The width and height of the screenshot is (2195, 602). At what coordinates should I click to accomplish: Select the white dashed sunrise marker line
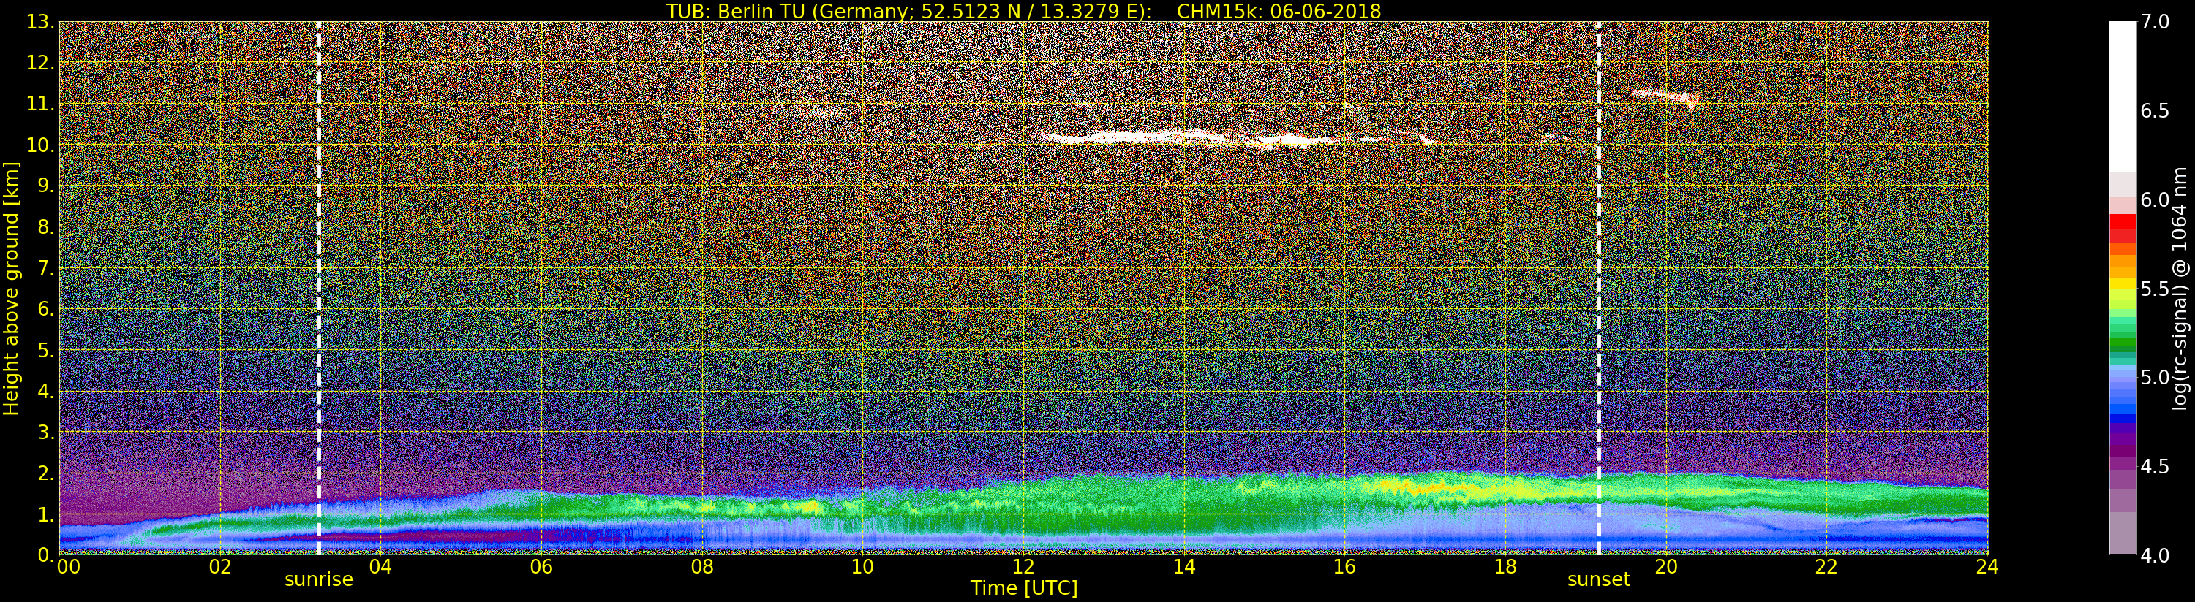click(320, 288)
